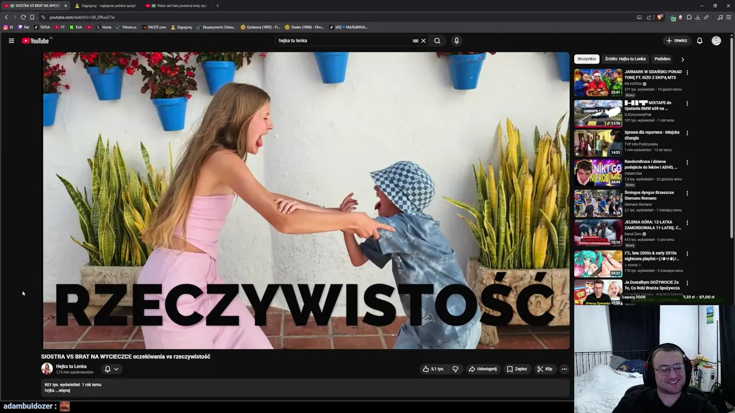This screenshot has height=413, width=735.
Task: Open the music note playlist icon
Action: coord(720,17)
